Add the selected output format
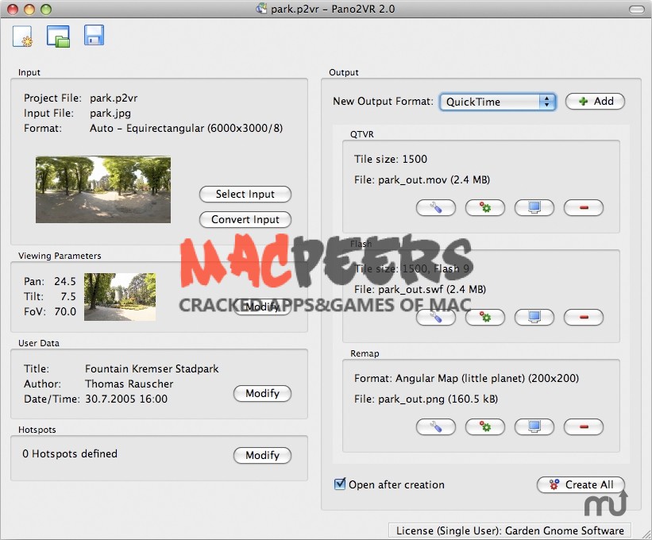The width and height of the screenshot is (652, 540). [x=595, y=101]
